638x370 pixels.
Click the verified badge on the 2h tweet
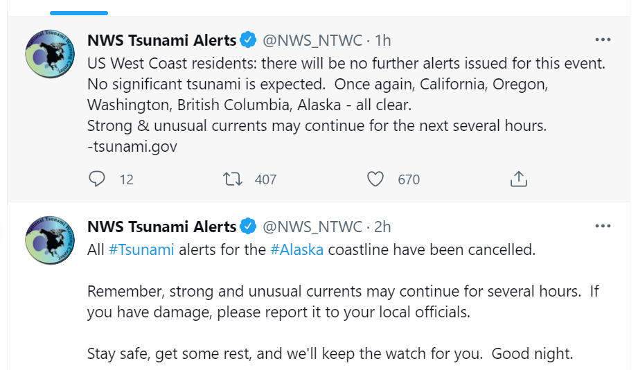tap(248, 227)
